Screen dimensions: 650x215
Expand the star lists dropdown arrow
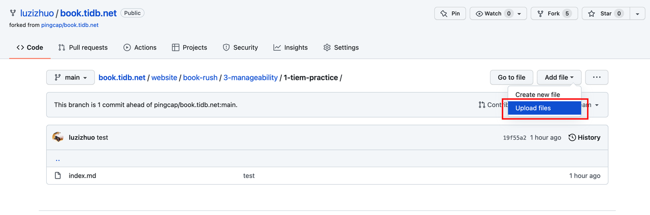637,14
